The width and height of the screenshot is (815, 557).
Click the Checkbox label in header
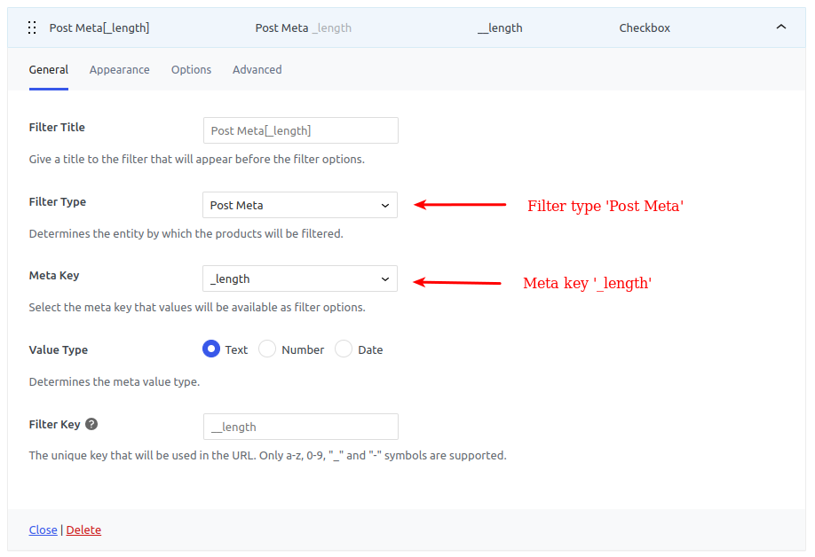point(645,28)
